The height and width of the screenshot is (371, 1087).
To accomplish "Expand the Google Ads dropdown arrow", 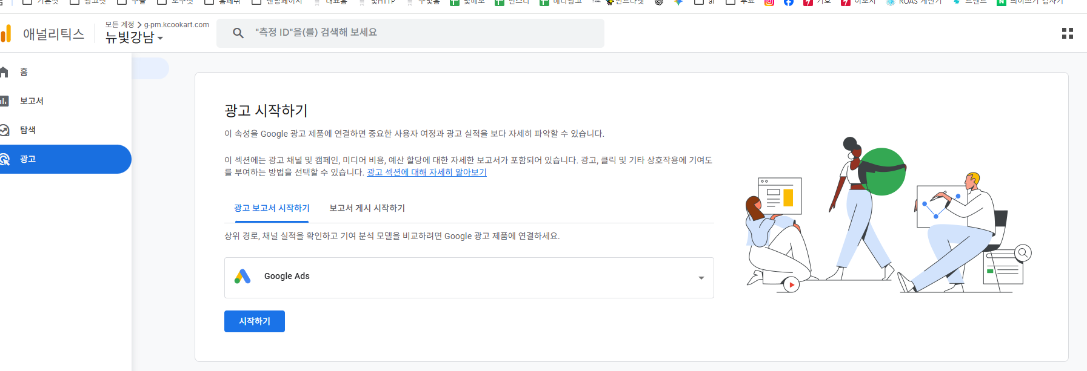I will pyautogui.click(x=701, y=278).
